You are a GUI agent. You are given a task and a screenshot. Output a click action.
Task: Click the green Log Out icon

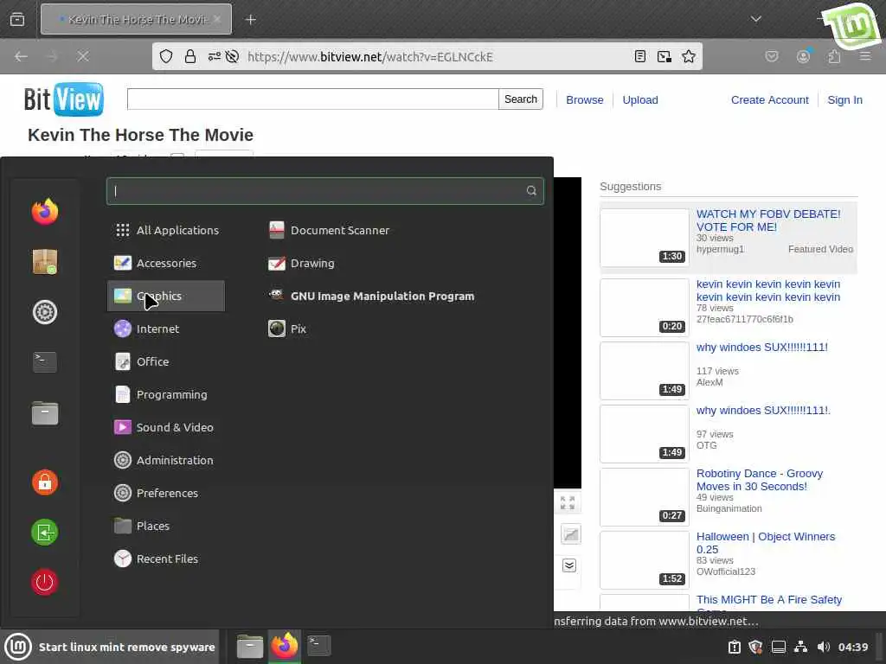pyautogui.click(x=45, y=532)
